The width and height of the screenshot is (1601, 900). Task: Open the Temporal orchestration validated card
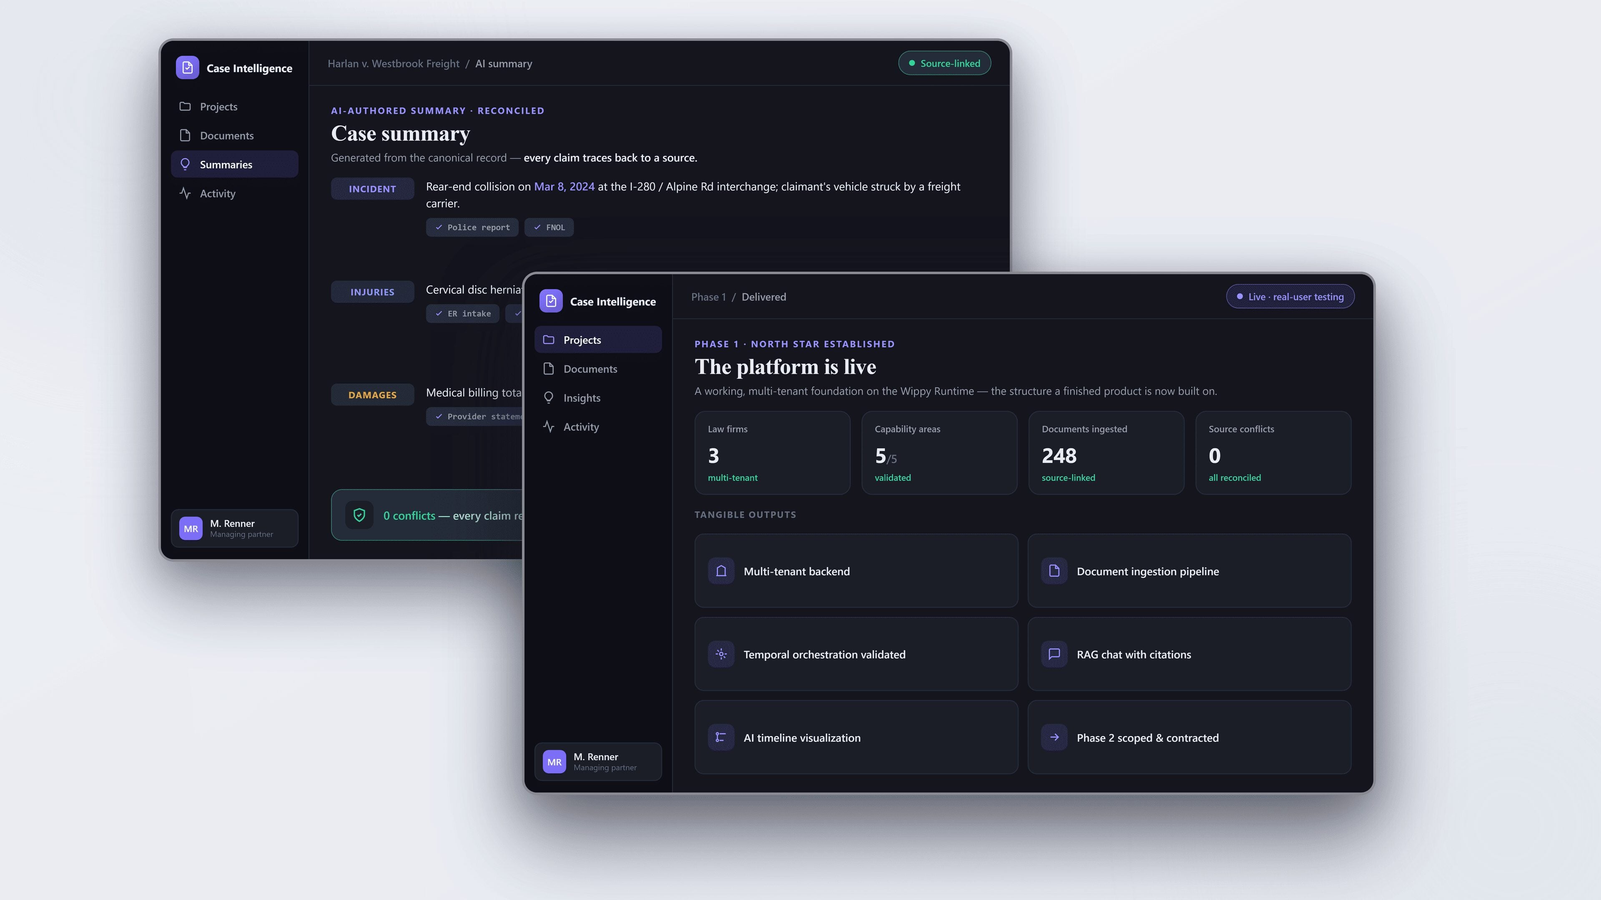pyautogui.click(x=856, y=654)
